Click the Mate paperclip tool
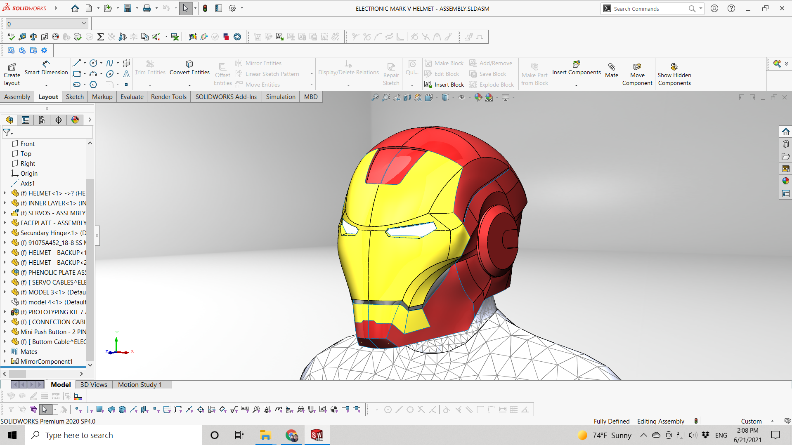The image size is (792, 445). pos(611,69)
